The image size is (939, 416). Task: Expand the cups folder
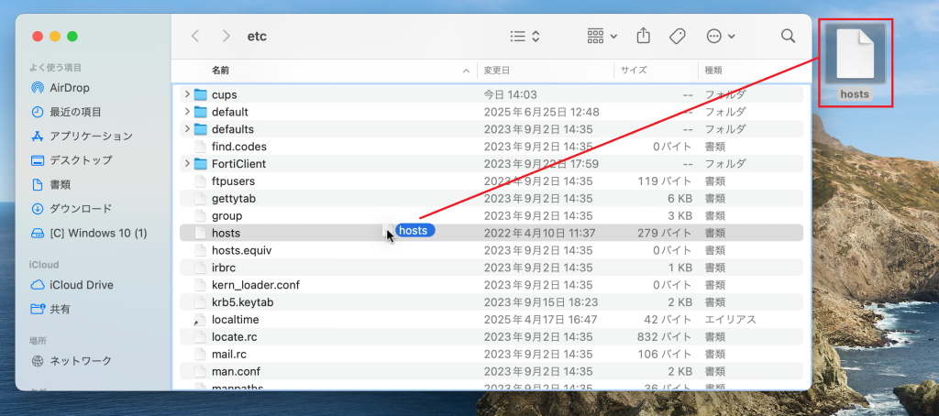tap(187, 94)
